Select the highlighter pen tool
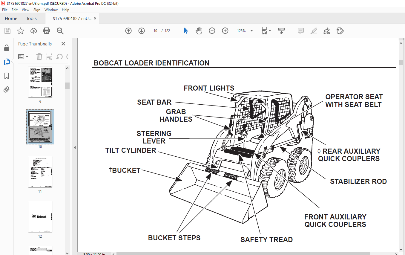 (314, 31)
